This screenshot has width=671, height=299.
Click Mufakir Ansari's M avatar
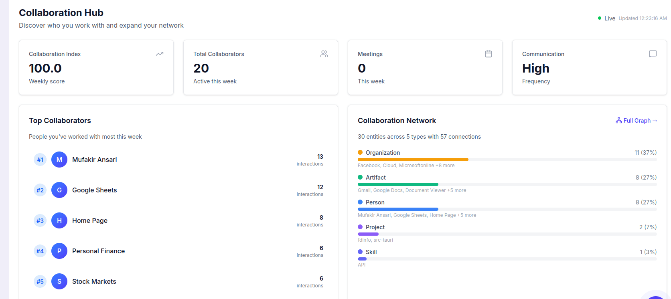59,160
